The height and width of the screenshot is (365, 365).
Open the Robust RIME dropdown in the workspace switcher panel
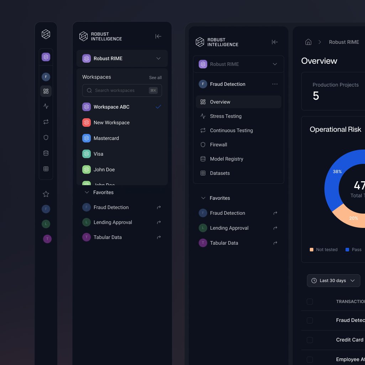click(x=122, y=58)
